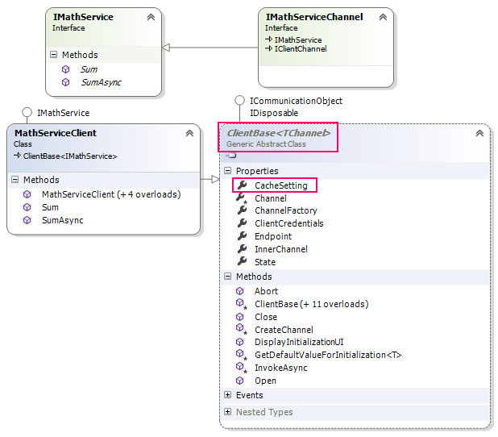This screenshot has height=437, width=498.
Task: Click the wrench icon beside CacheSetting property
Action: point(241,185)
